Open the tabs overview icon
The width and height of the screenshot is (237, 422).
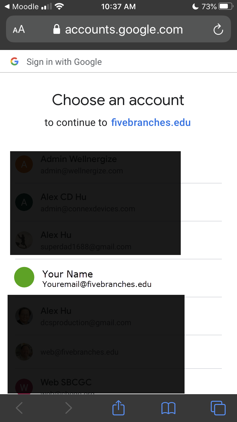tap(218, 408)
